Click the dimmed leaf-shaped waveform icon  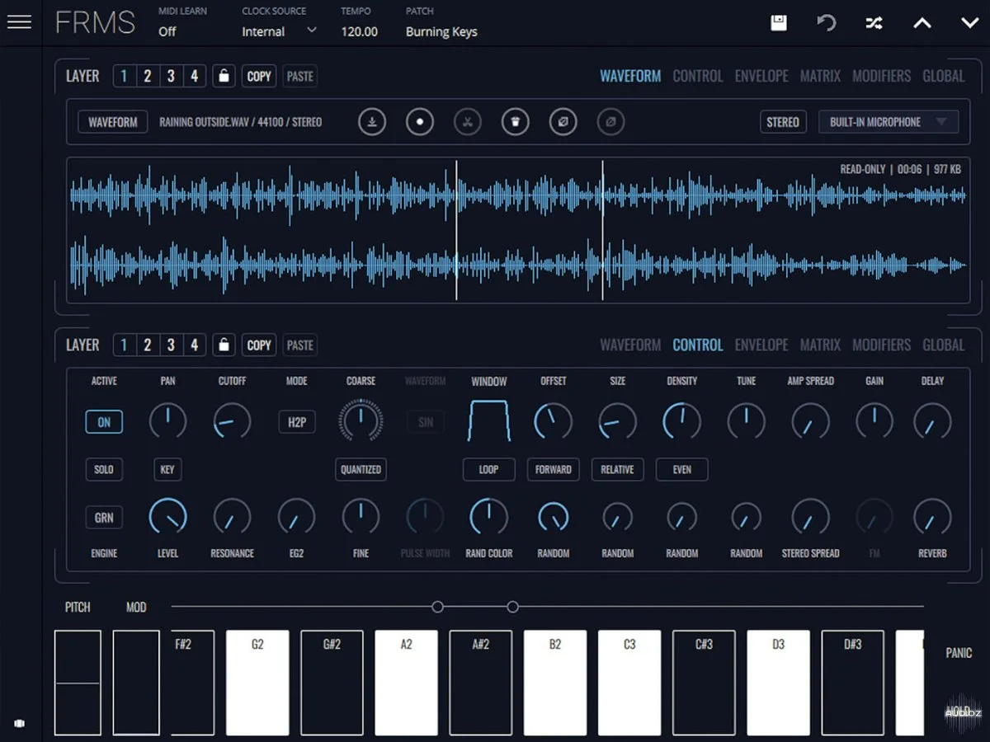click(610, 122)
